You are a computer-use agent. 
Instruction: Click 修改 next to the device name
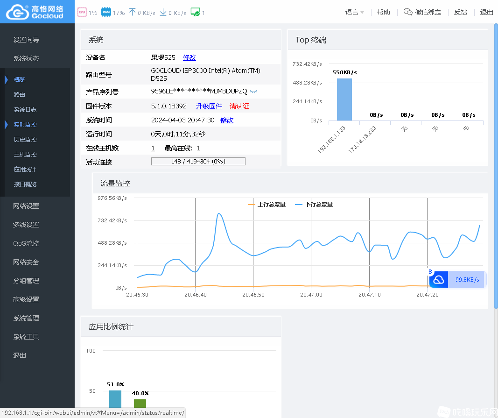(x=189, y=57)
